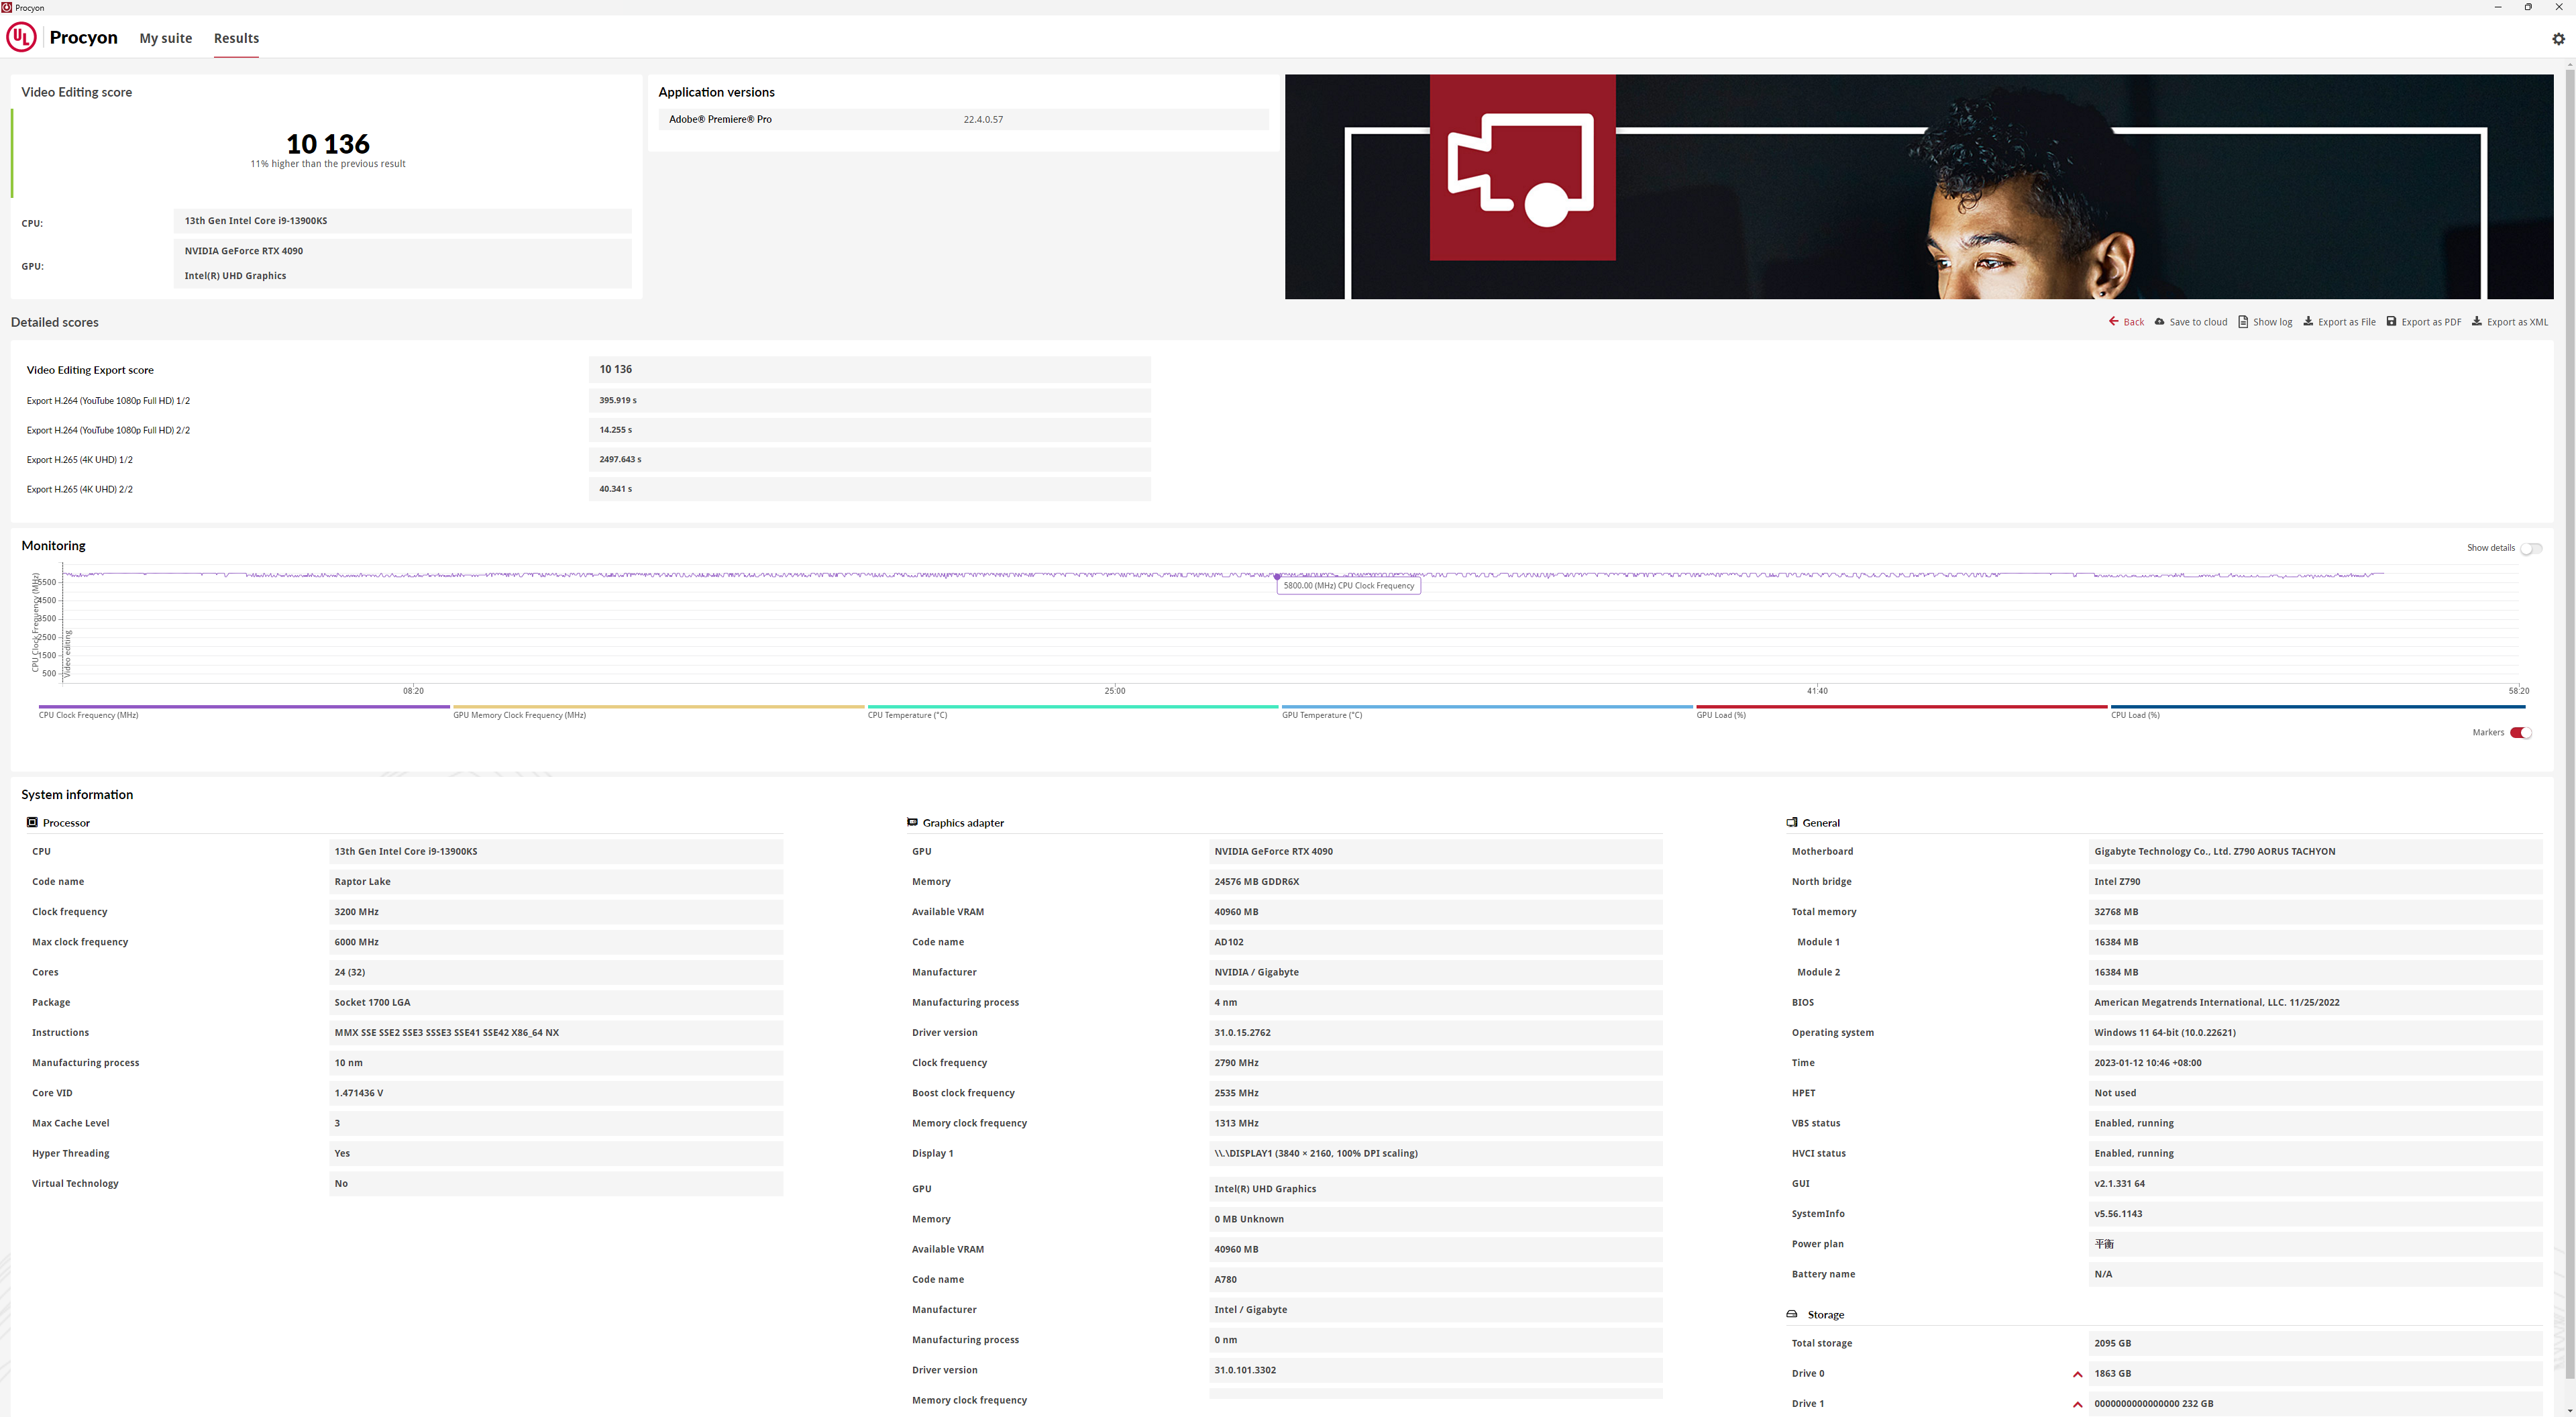Image resolution: width=2576 pixels, height=1417 pixels.
Task: Click NVIDIA GeForce RTX 4090 in GPU summary
Action: click(243, 251)
